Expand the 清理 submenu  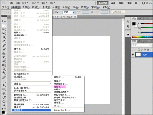pyautogui.click(x=32, y=84)
